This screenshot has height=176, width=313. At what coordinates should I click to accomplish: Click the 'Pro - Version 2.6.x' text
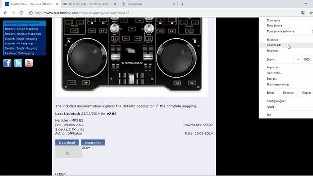tap(69, 125)
